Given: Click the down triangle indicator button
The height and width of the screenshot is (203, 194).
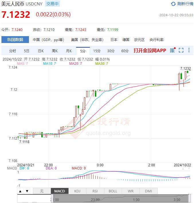Looking at the screenshot, I should click(x=27, y=191).
